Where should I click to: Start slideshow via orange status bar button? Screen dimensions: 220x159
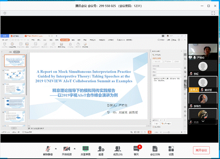click(150, 132)
